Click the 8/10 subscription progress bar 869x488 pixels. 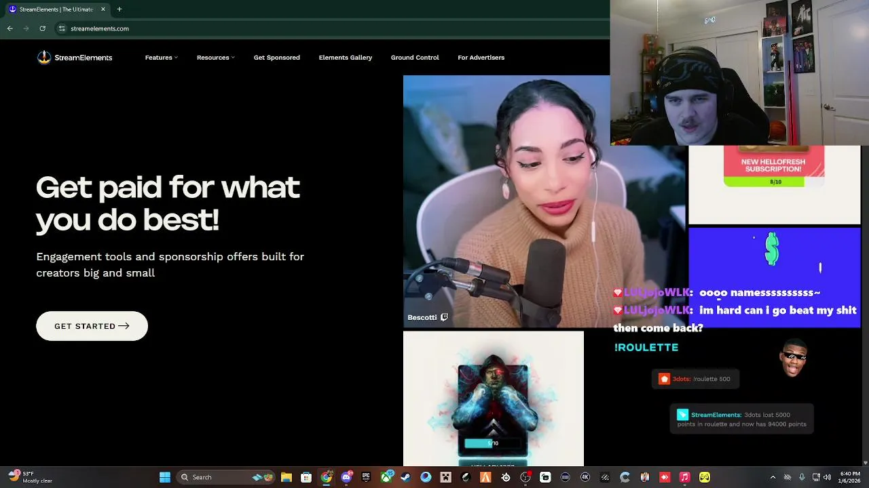pos(774,182)
